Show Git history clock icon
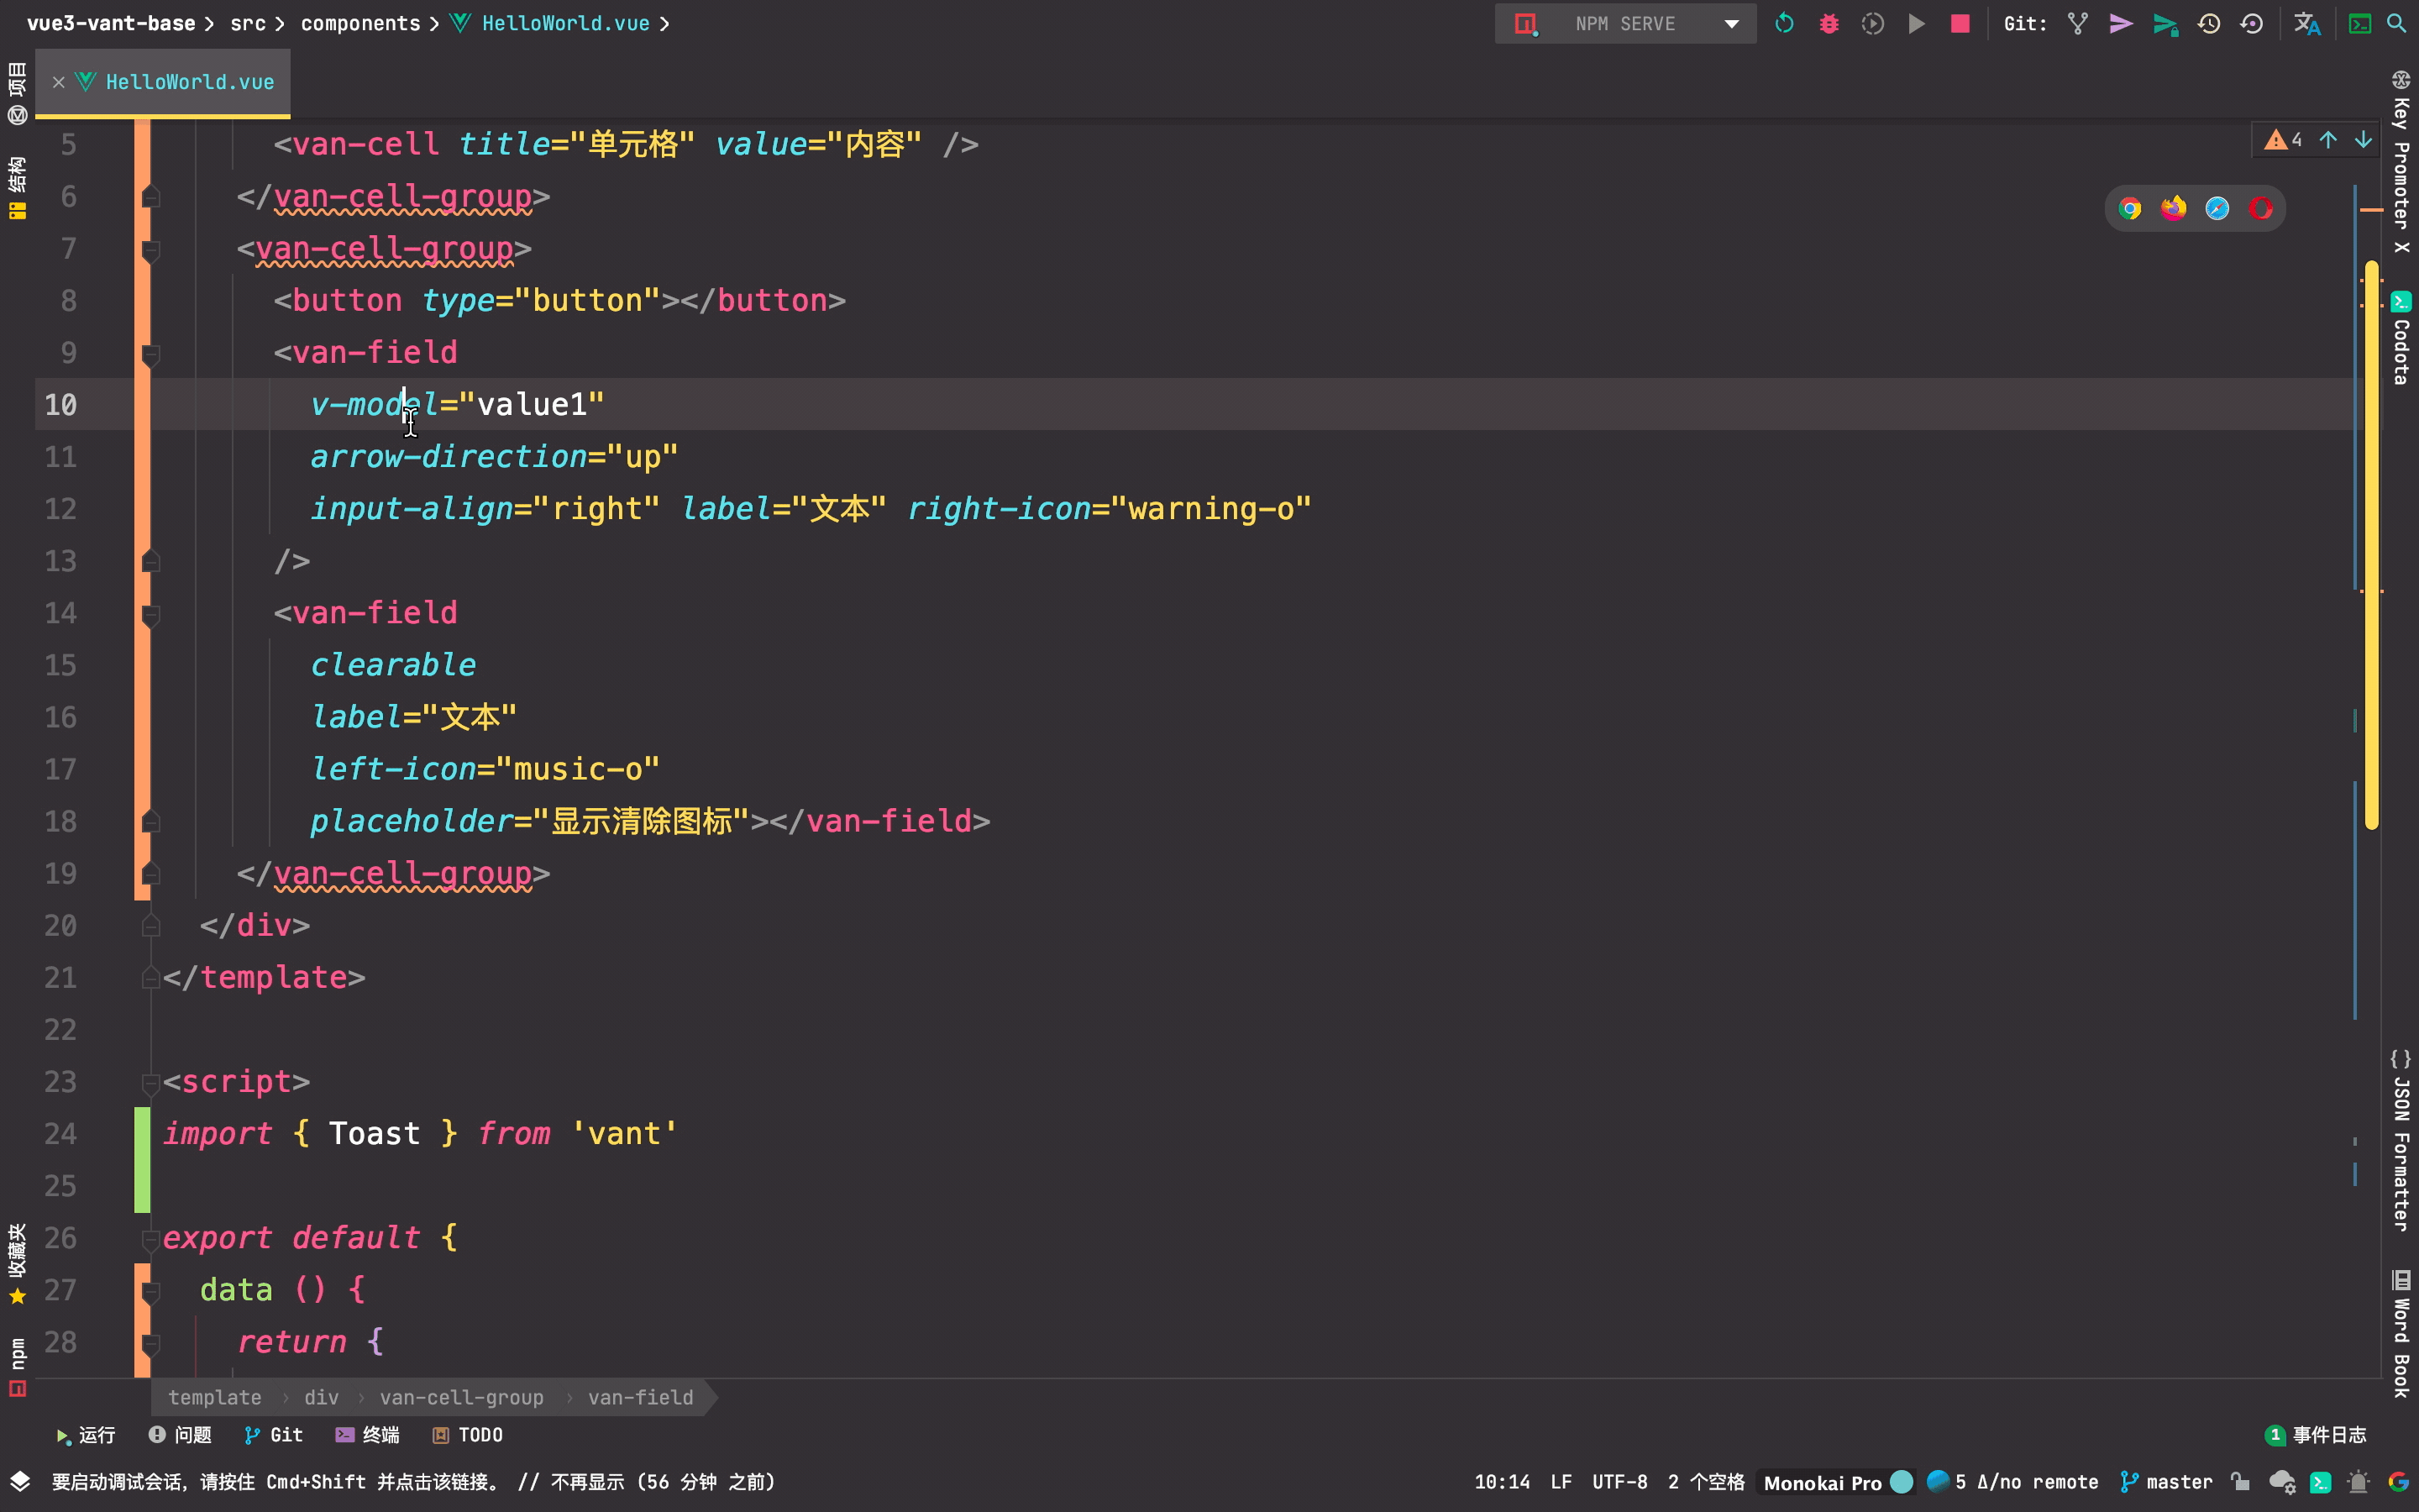 point(2209,24)
